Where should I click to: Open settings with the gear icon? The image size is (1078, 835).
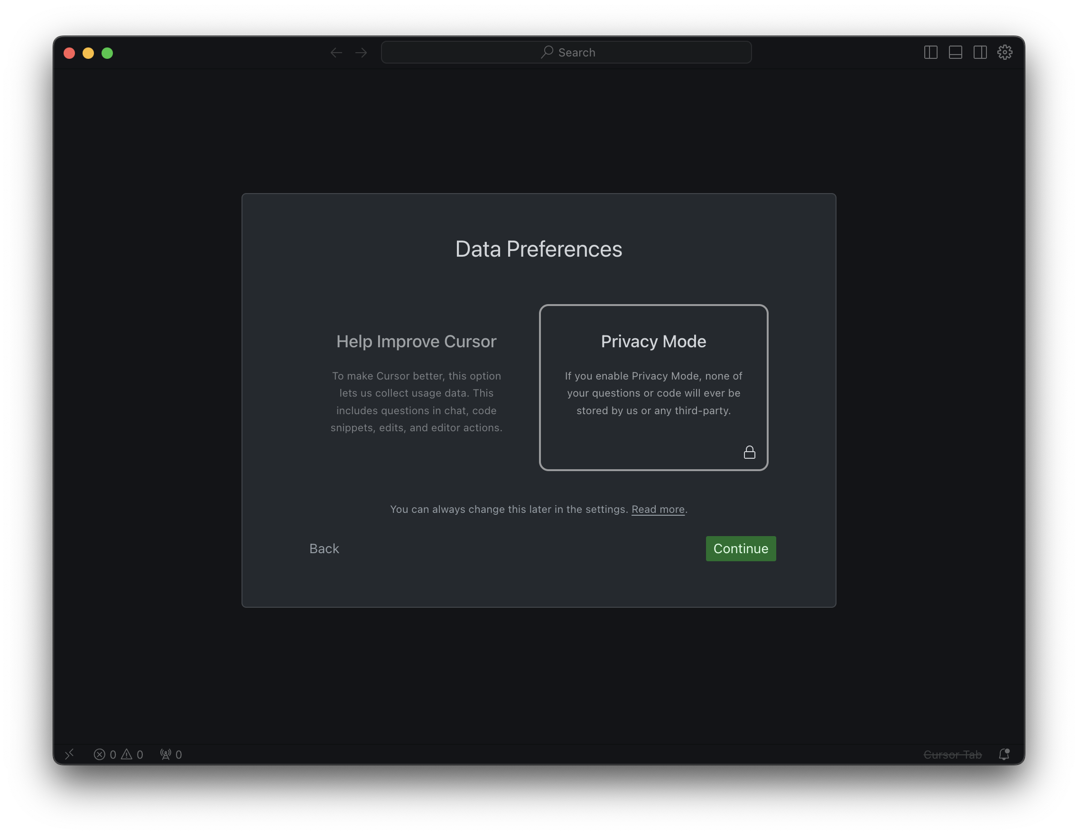coord(1004,52)
